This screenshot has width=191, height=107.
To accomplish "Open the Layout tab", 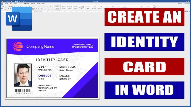I will pyautogui.click(x=21, y=4).
